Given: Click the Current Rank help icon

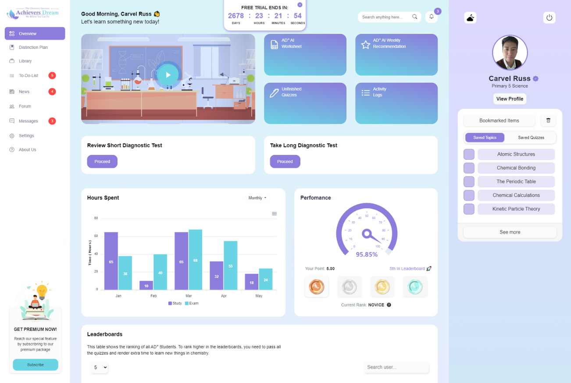Looking at the screenshot, I should pyautogui.click(x=389, y=305).
